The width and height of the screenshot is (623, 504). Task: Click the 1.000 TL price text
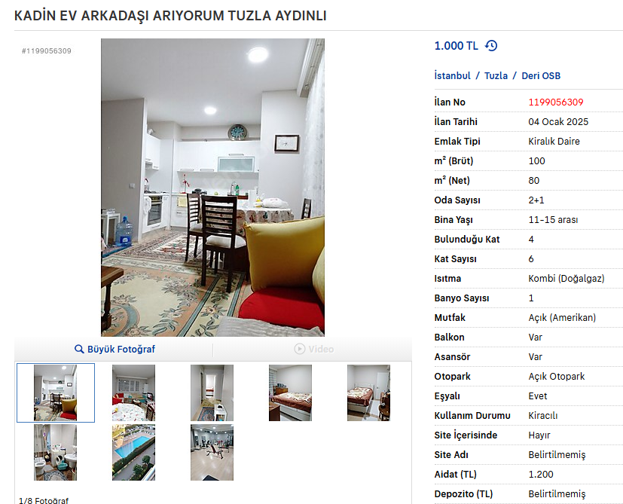pyautogui.click(x=456, y=46)
